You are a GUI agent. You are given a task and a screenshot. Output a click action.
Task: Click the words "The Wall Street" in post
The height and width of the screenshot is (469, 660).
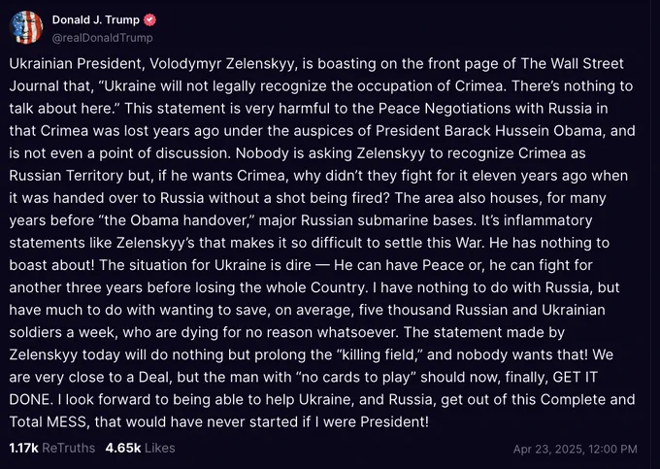(x=572, y=63)
